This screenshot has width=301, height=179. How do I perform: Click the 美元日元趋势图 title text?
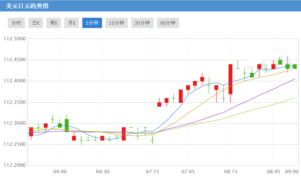point(27,6)
